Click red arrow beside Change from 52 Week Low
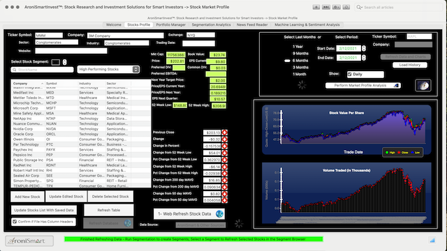 pyautogui.click(x=225, y=153)
